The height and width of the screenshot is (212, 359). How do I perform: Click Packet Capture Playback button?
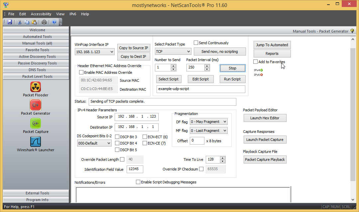tap(265, 159)
